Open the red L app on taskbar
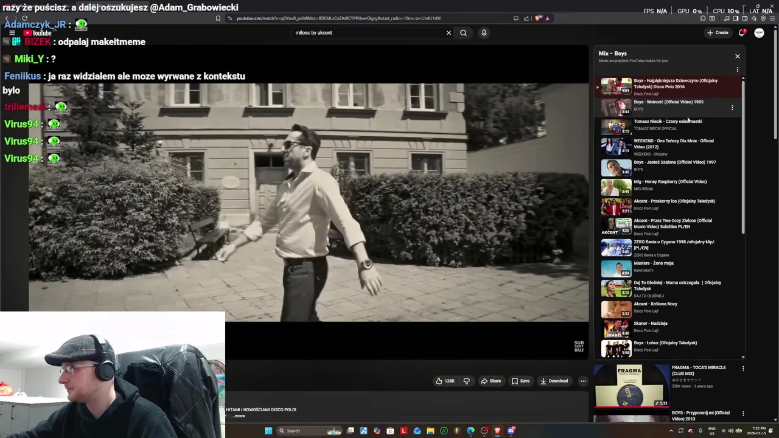Image resolution: width=779 pixels, height=438 pixels. pos(403,431)
